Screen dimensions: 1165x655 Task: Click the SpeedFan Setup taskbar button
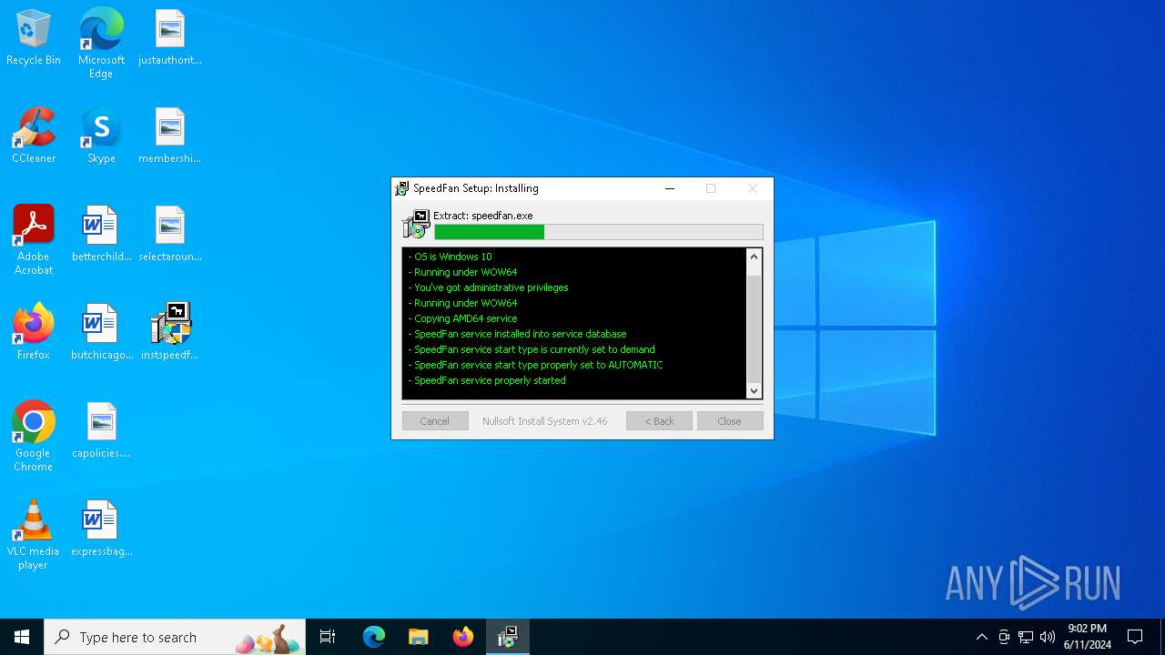(x=507, y=637)
